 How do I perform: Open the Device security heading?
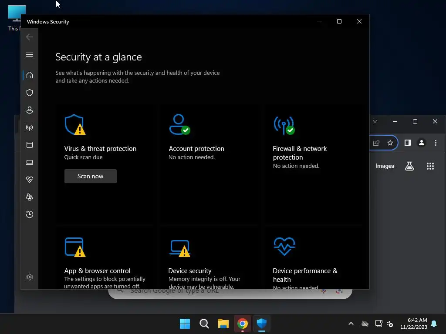(190, 271)
